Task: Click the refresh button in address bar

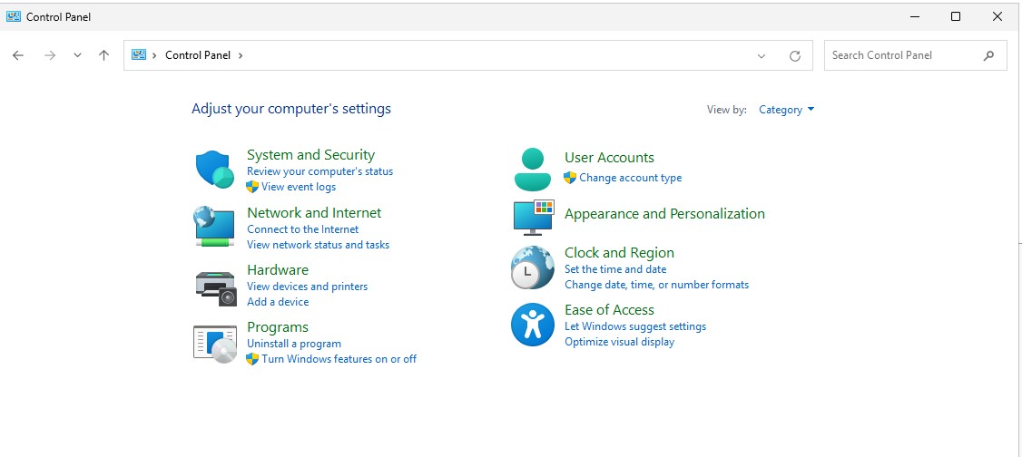Action: click(x=795, y=55)
